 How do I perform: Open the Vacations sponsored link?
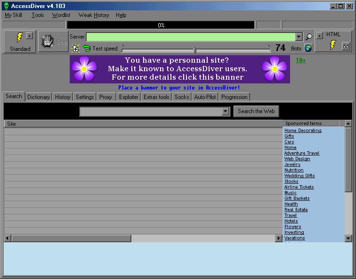[294, 238]
